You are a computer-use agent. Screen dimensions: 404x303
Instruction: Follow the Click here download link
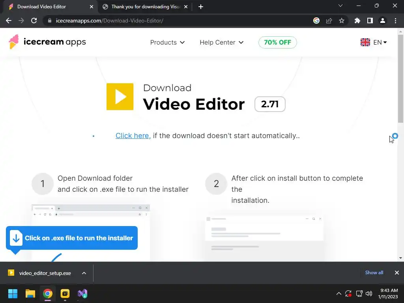[x=133, y=136]
